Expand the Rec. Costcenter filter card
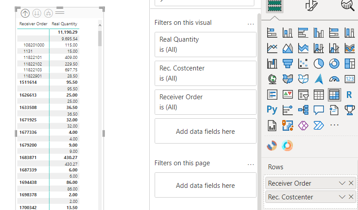 pos(206,73)
